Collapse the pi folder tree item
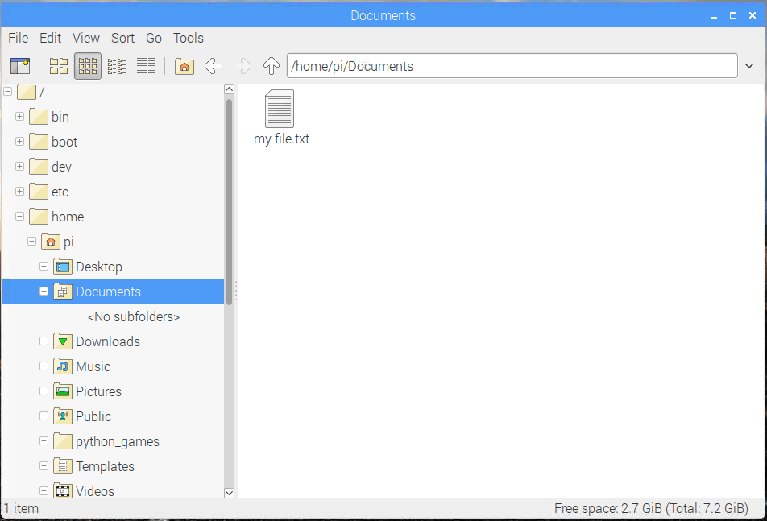 31,241
